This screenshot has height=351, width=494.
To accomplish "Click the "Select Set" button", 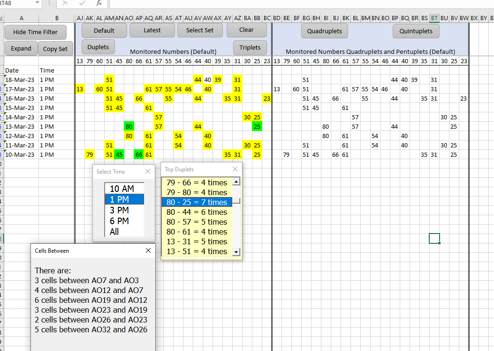I will (x=200, y=29).
